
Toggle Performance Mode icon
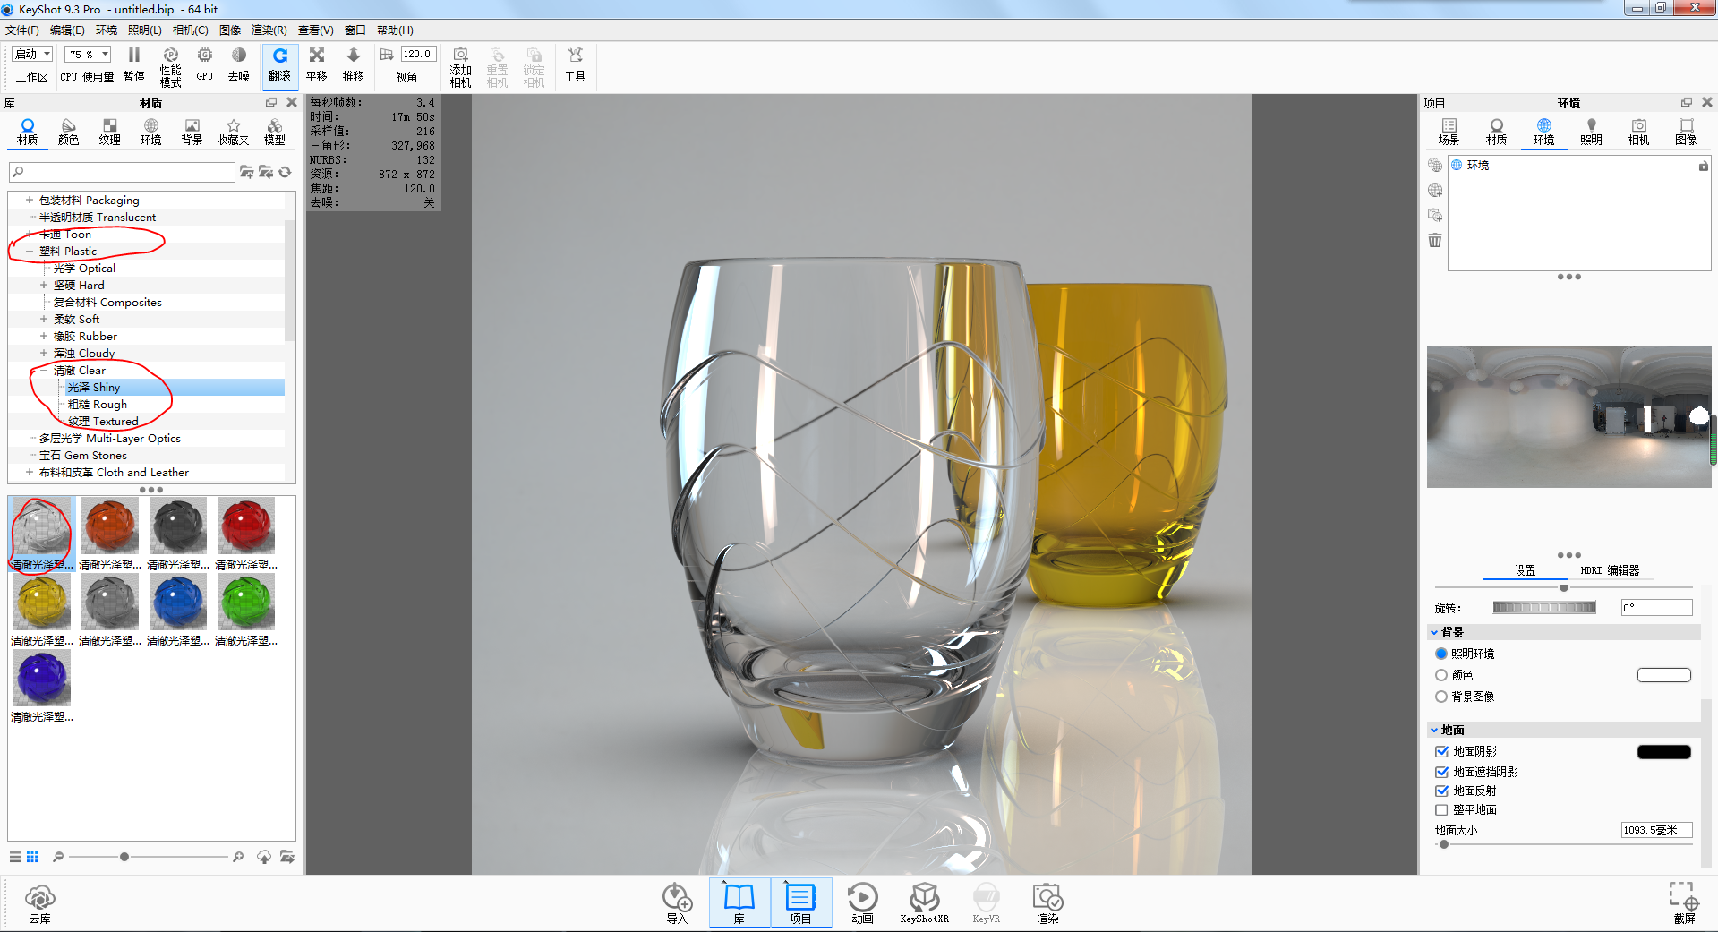tap(170, 55)
